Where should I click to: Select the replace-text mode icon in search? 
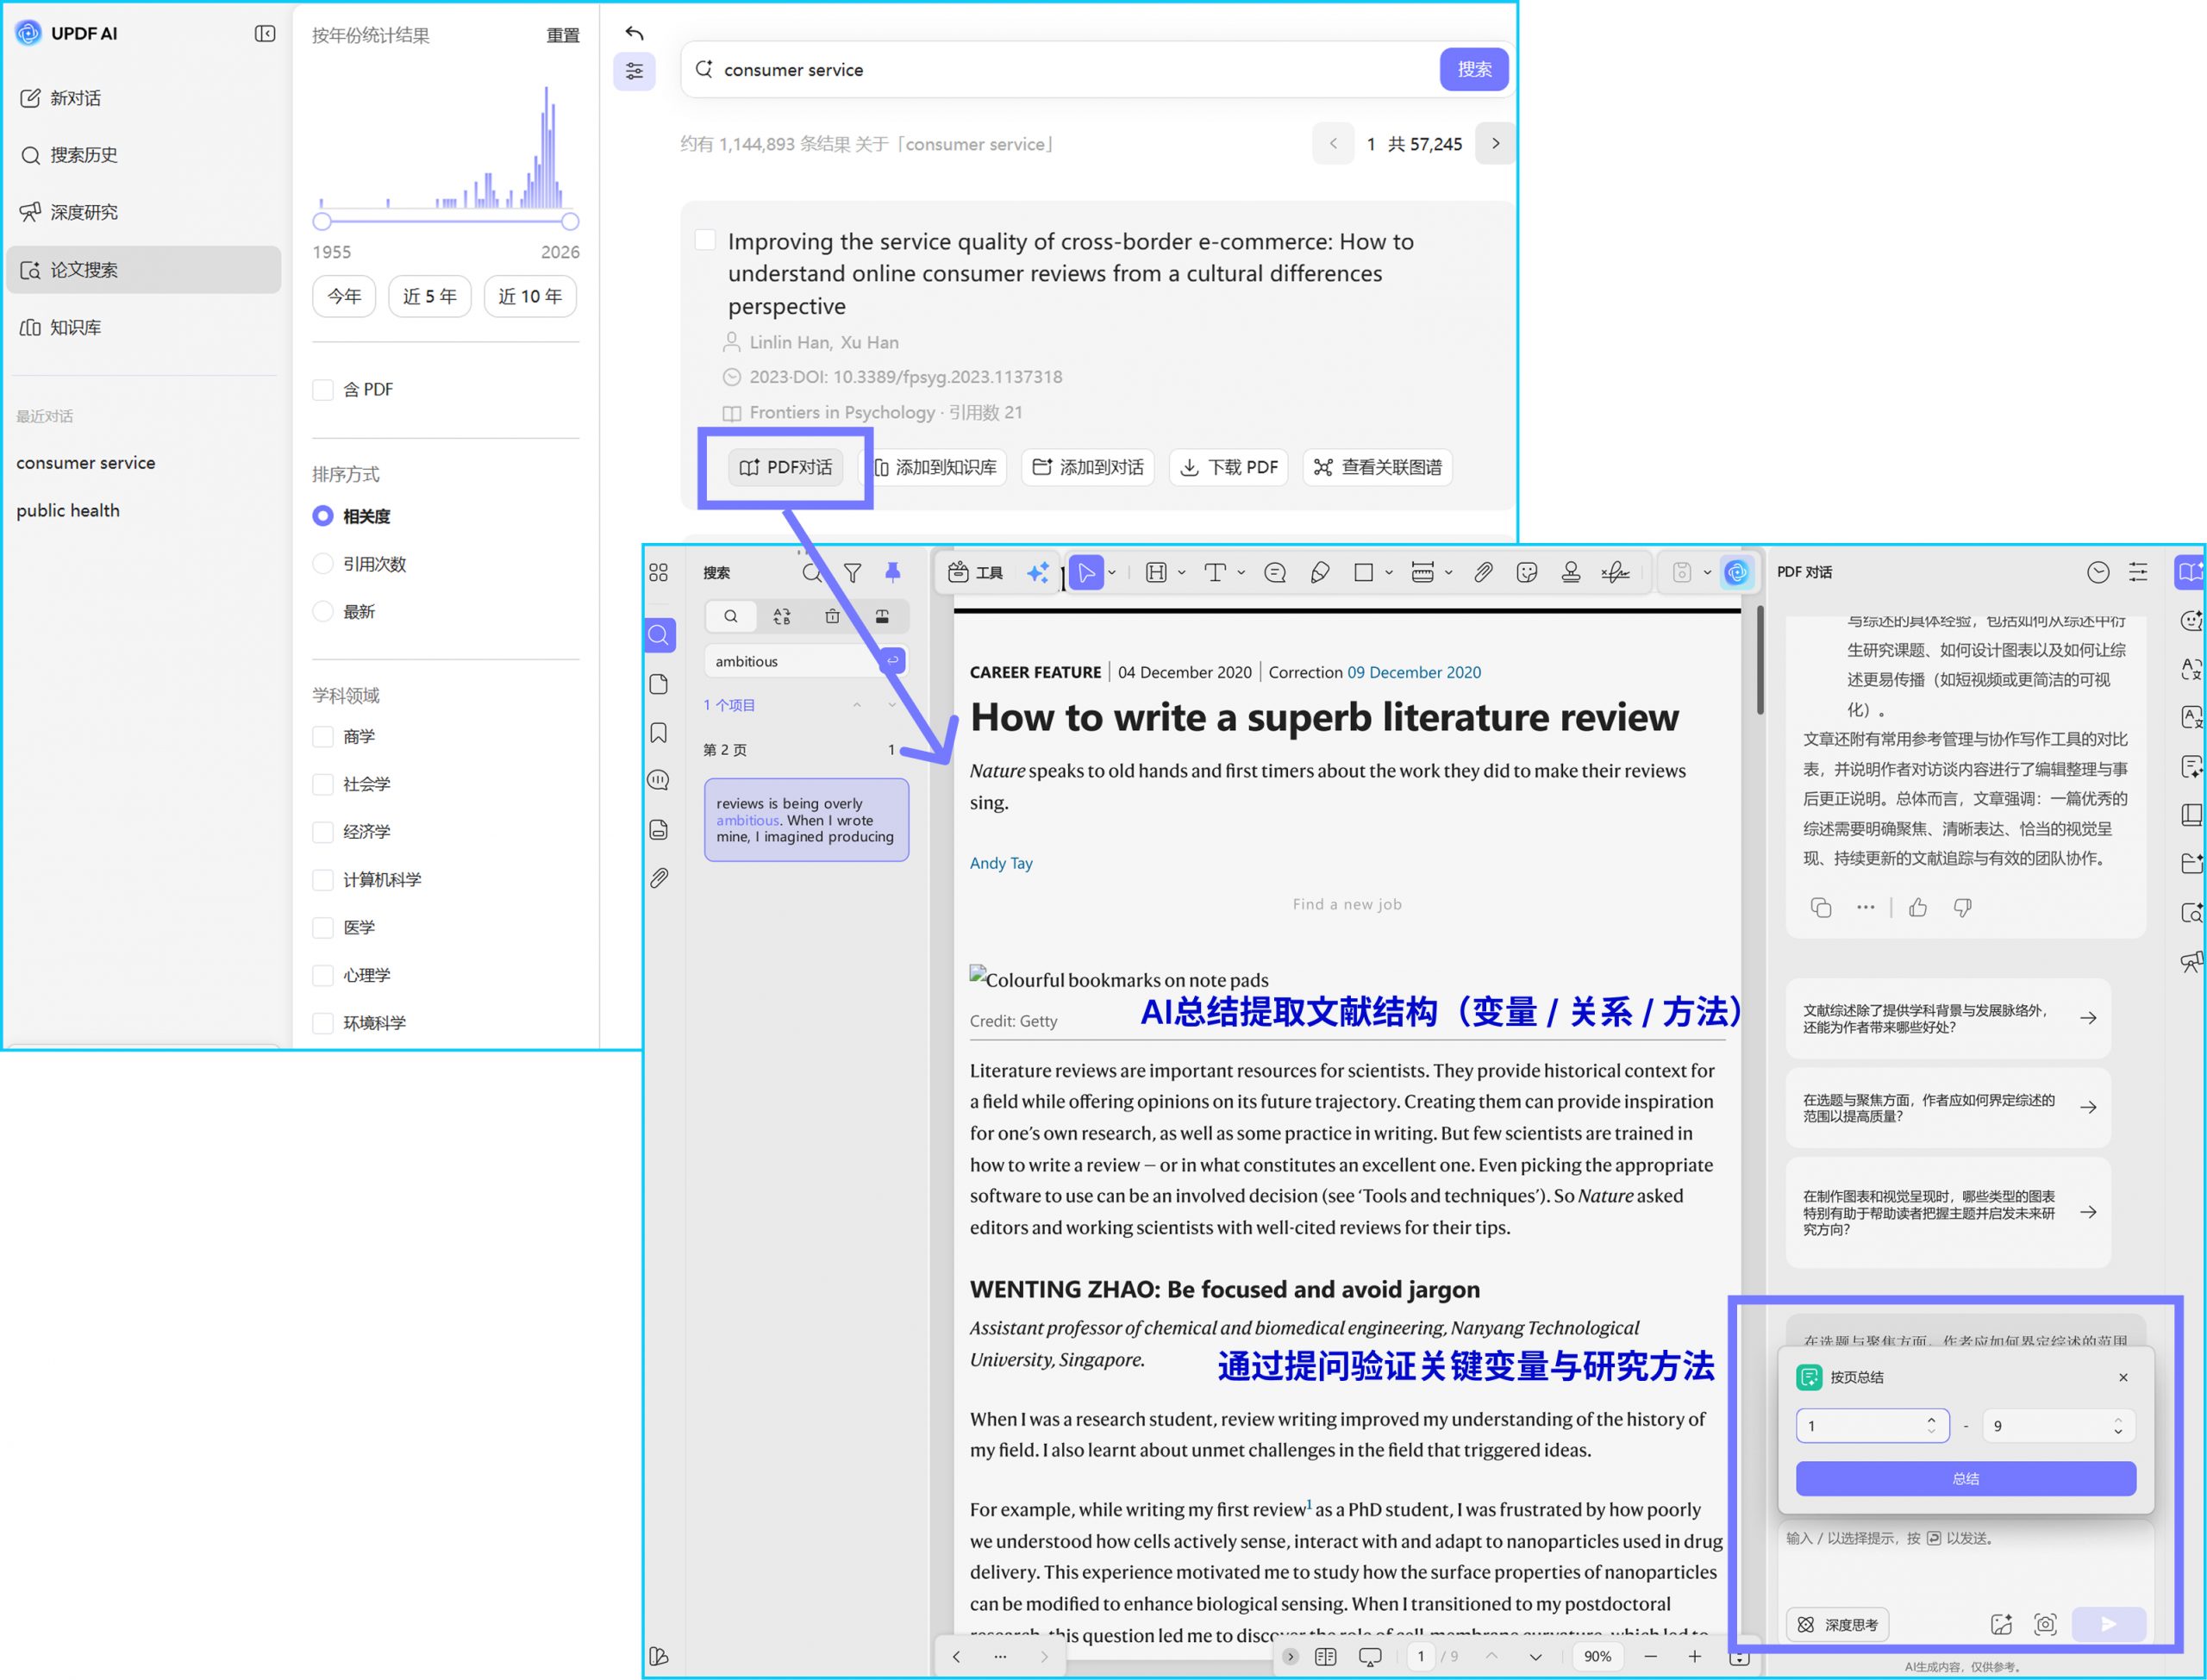782,617
